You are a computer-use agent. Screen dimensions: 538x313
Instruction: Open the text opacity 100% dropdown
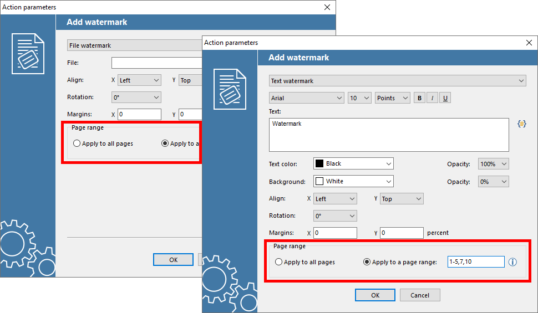coord(494,164)
